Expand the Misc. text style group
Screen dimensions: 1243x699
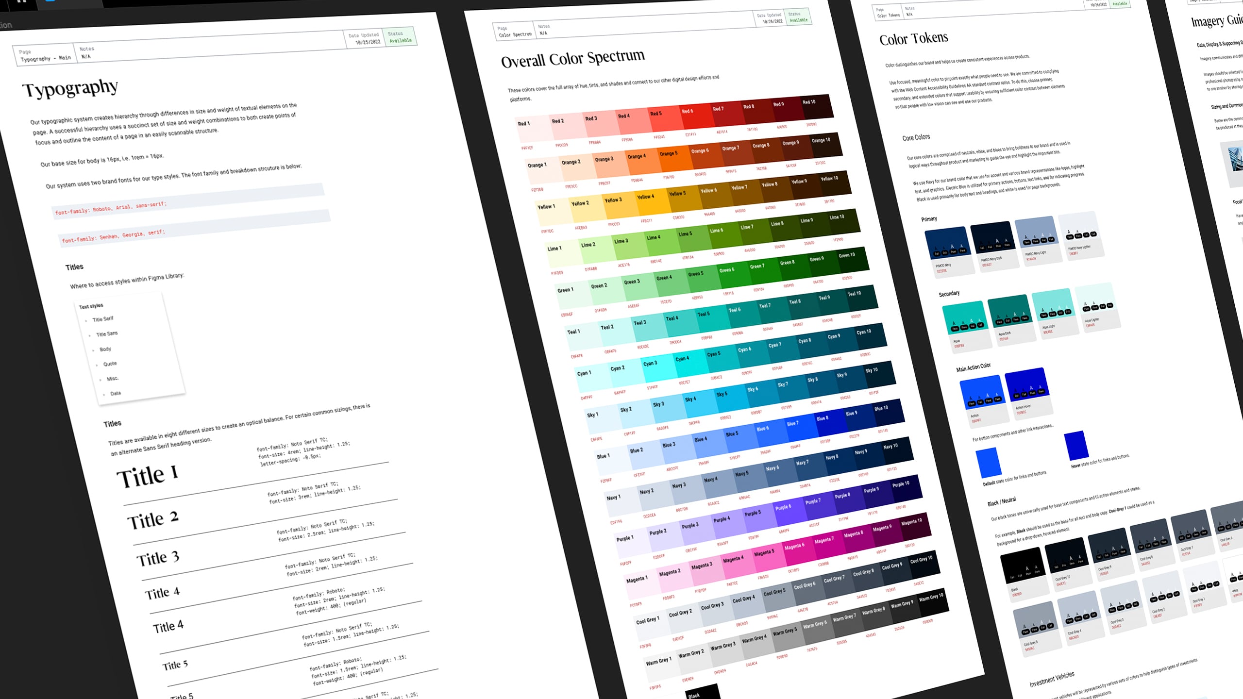click(101, 380)
